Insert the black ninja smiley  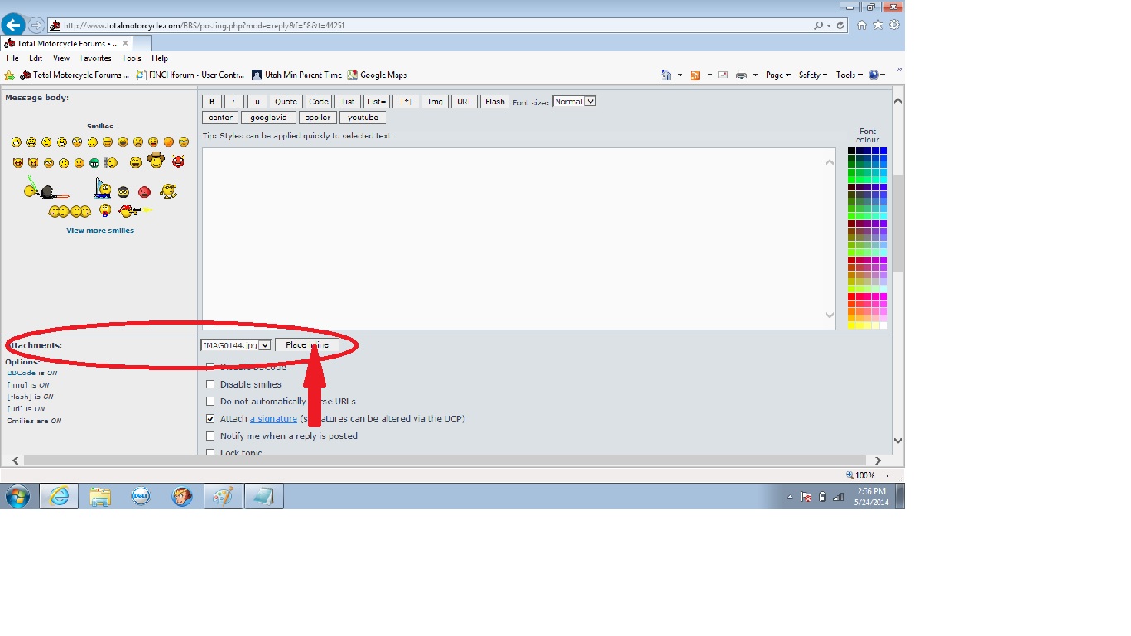click(123, 192)
